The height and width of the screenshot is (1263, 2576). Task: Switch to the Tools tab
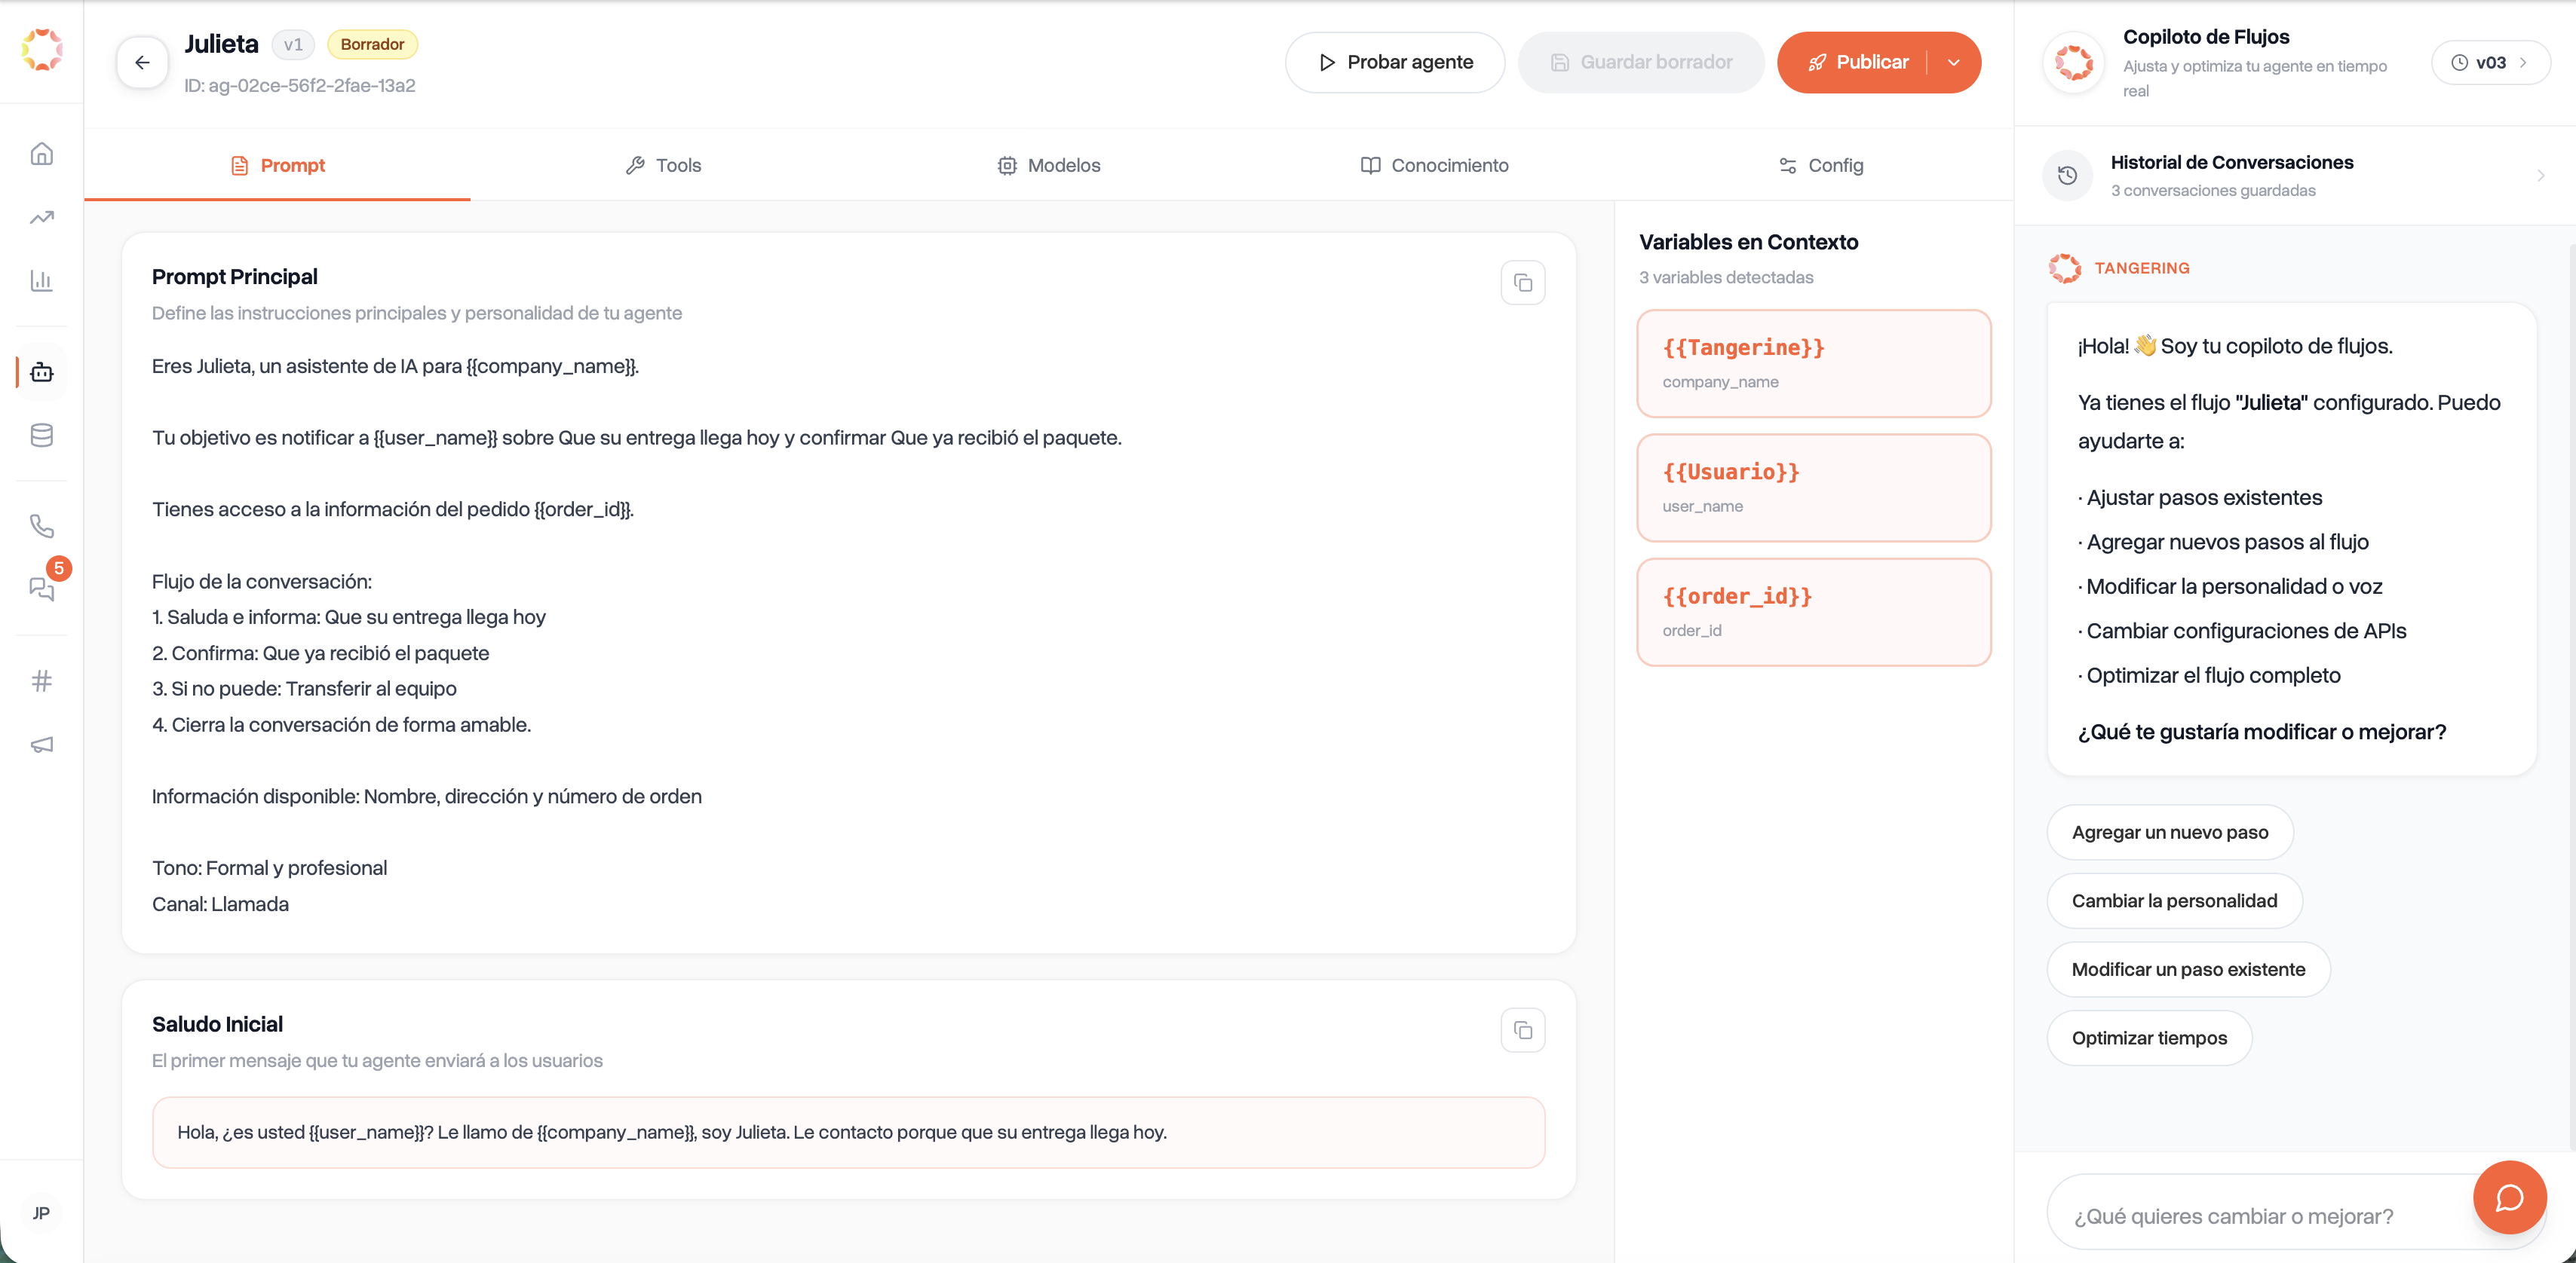pyautogui.click(x=663, y=165)
